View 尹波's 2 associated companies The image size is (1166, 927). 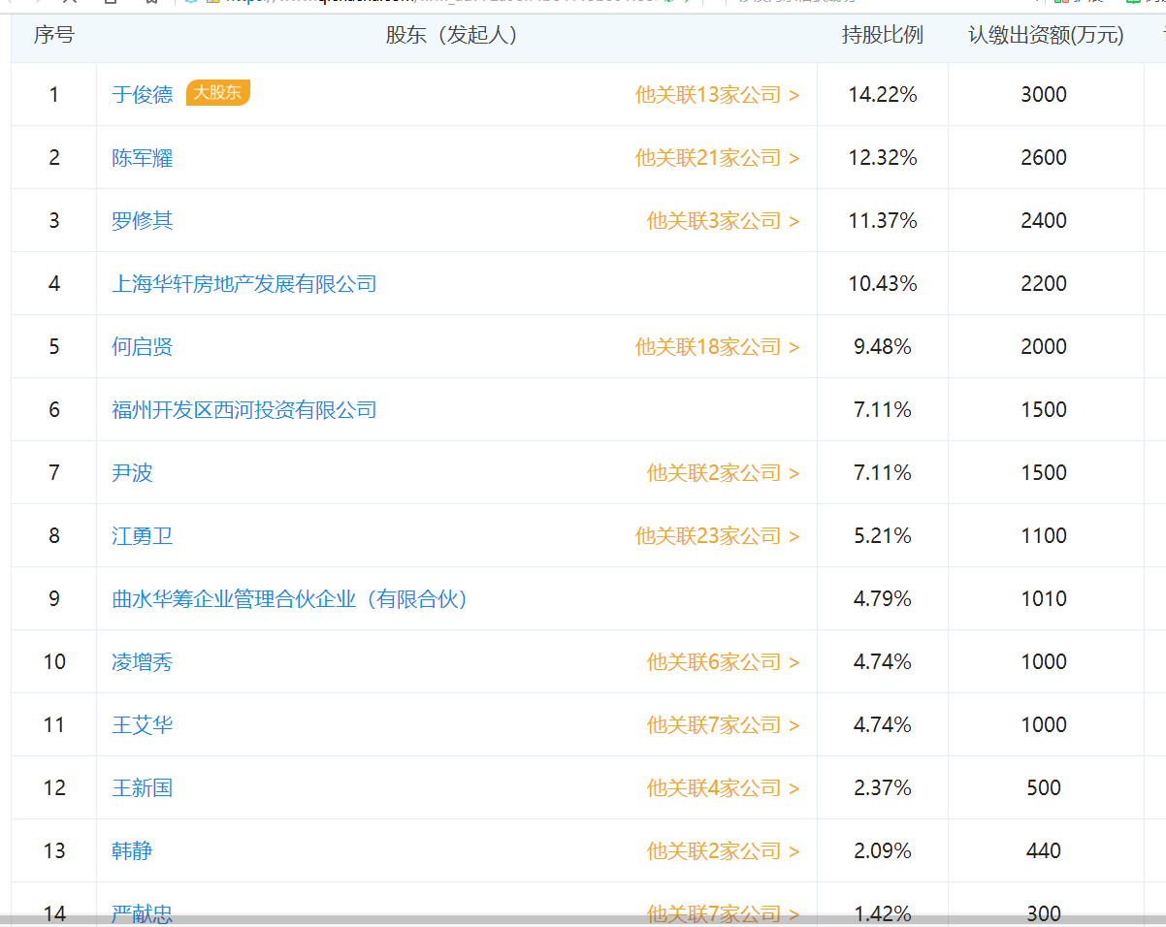click(724, 472)
